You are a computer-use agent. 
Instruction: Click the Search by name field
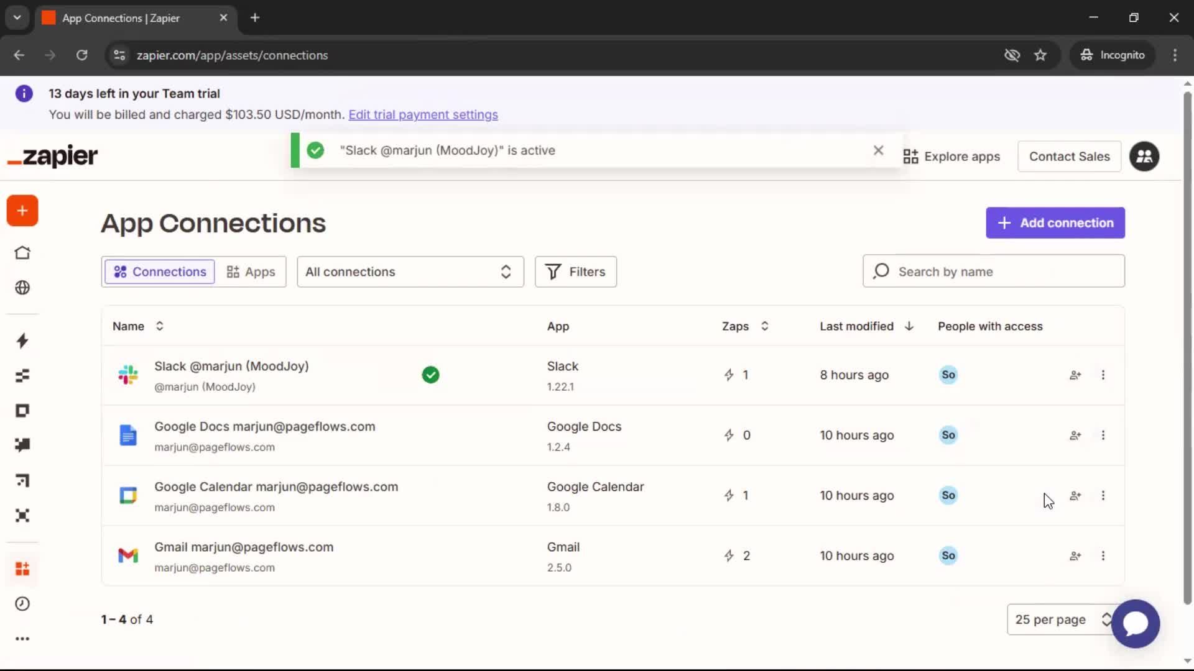[x=993, y=272]
